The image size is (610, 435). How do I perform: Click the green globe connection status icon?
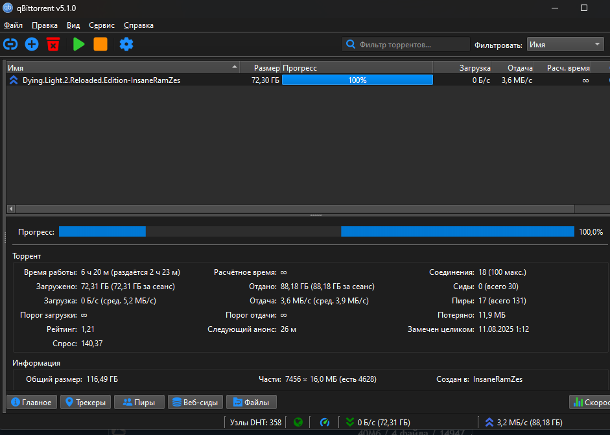(x=298, y=422)
